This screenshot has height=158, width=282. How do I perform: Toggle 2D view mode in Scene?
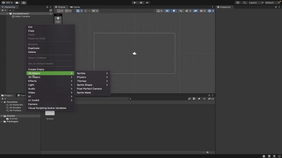(167, 11)
